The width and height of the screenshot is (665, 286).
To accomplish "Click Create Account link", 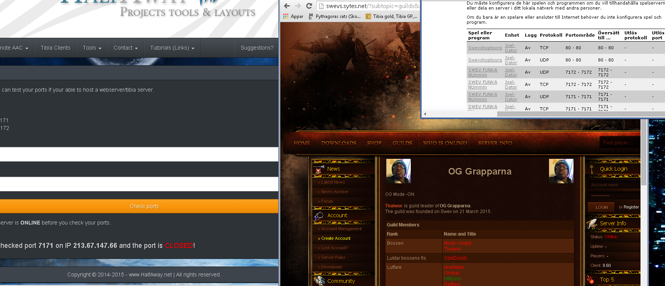I will pos(336,238).
